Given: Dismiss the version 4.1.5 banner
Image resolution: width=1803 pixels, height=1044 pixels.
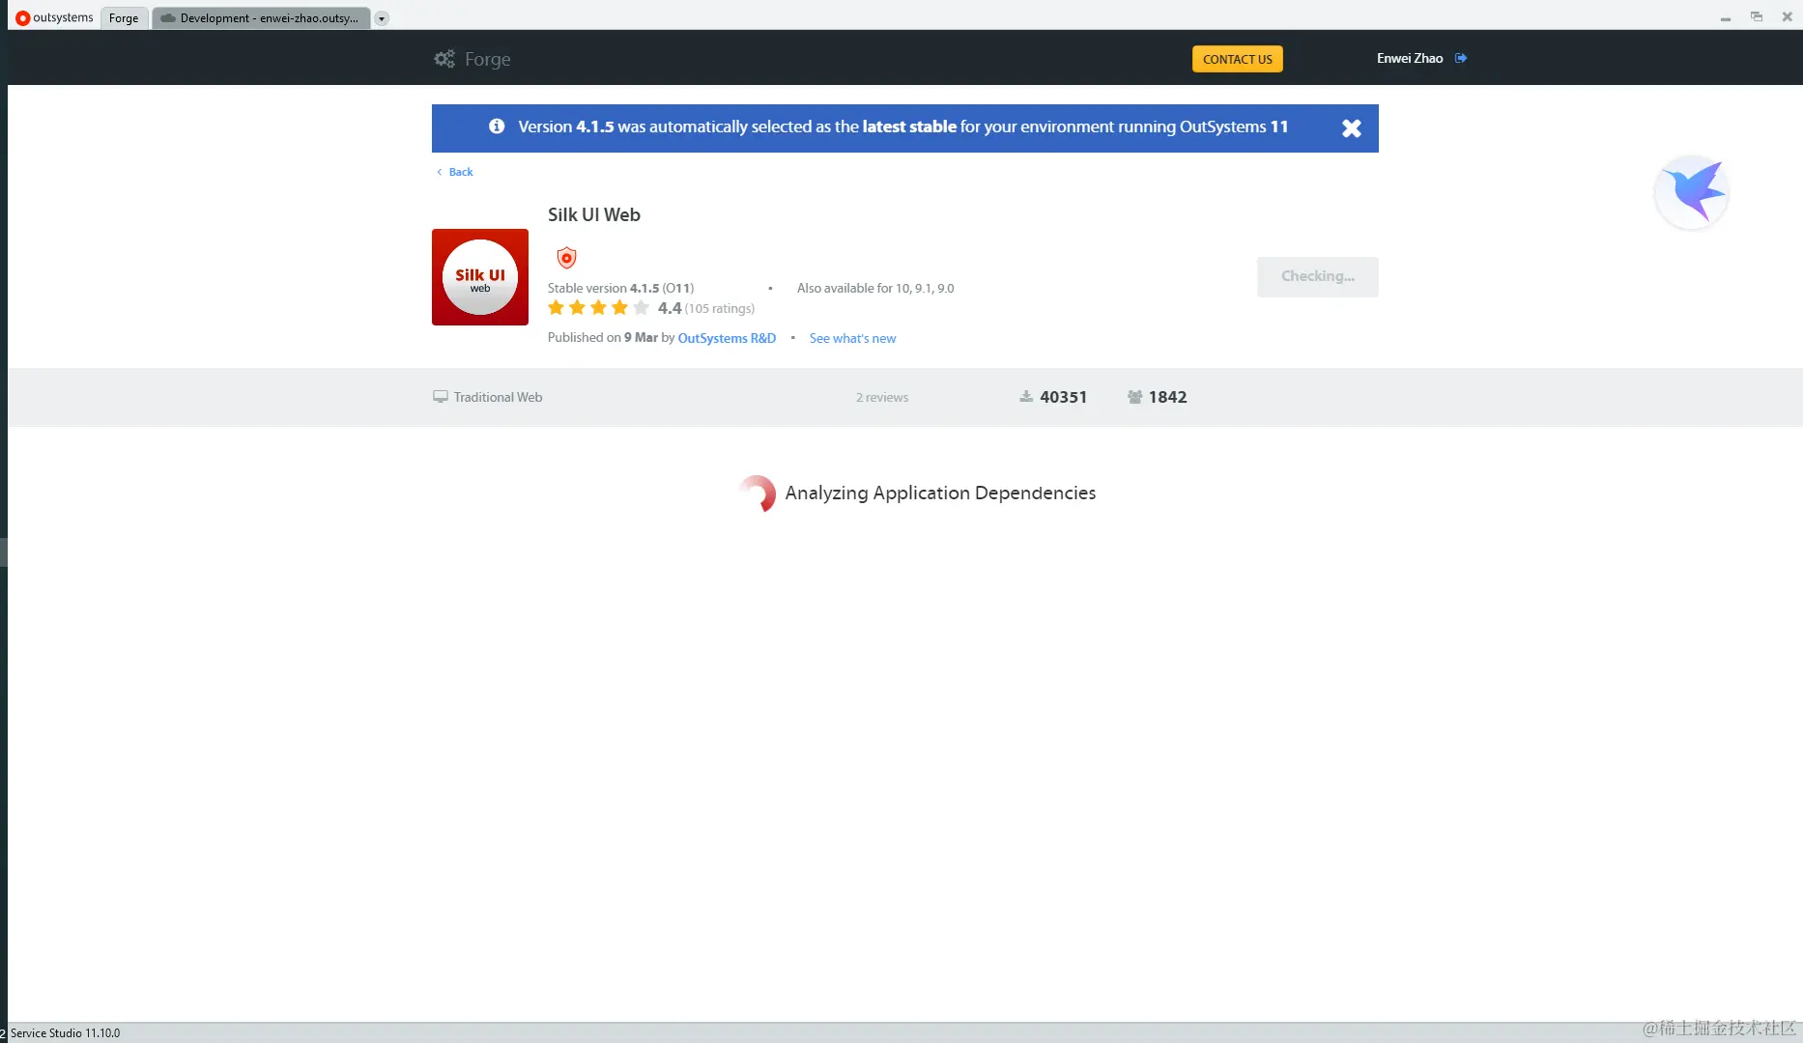Looking at the screenshot, I should point(1351,128).
